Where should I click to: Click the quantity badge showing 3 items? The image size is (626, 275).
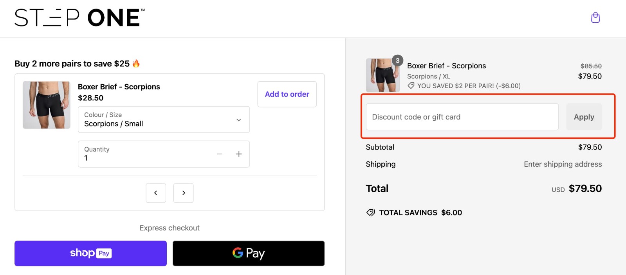pyautogui.click(x=398, y=60)
